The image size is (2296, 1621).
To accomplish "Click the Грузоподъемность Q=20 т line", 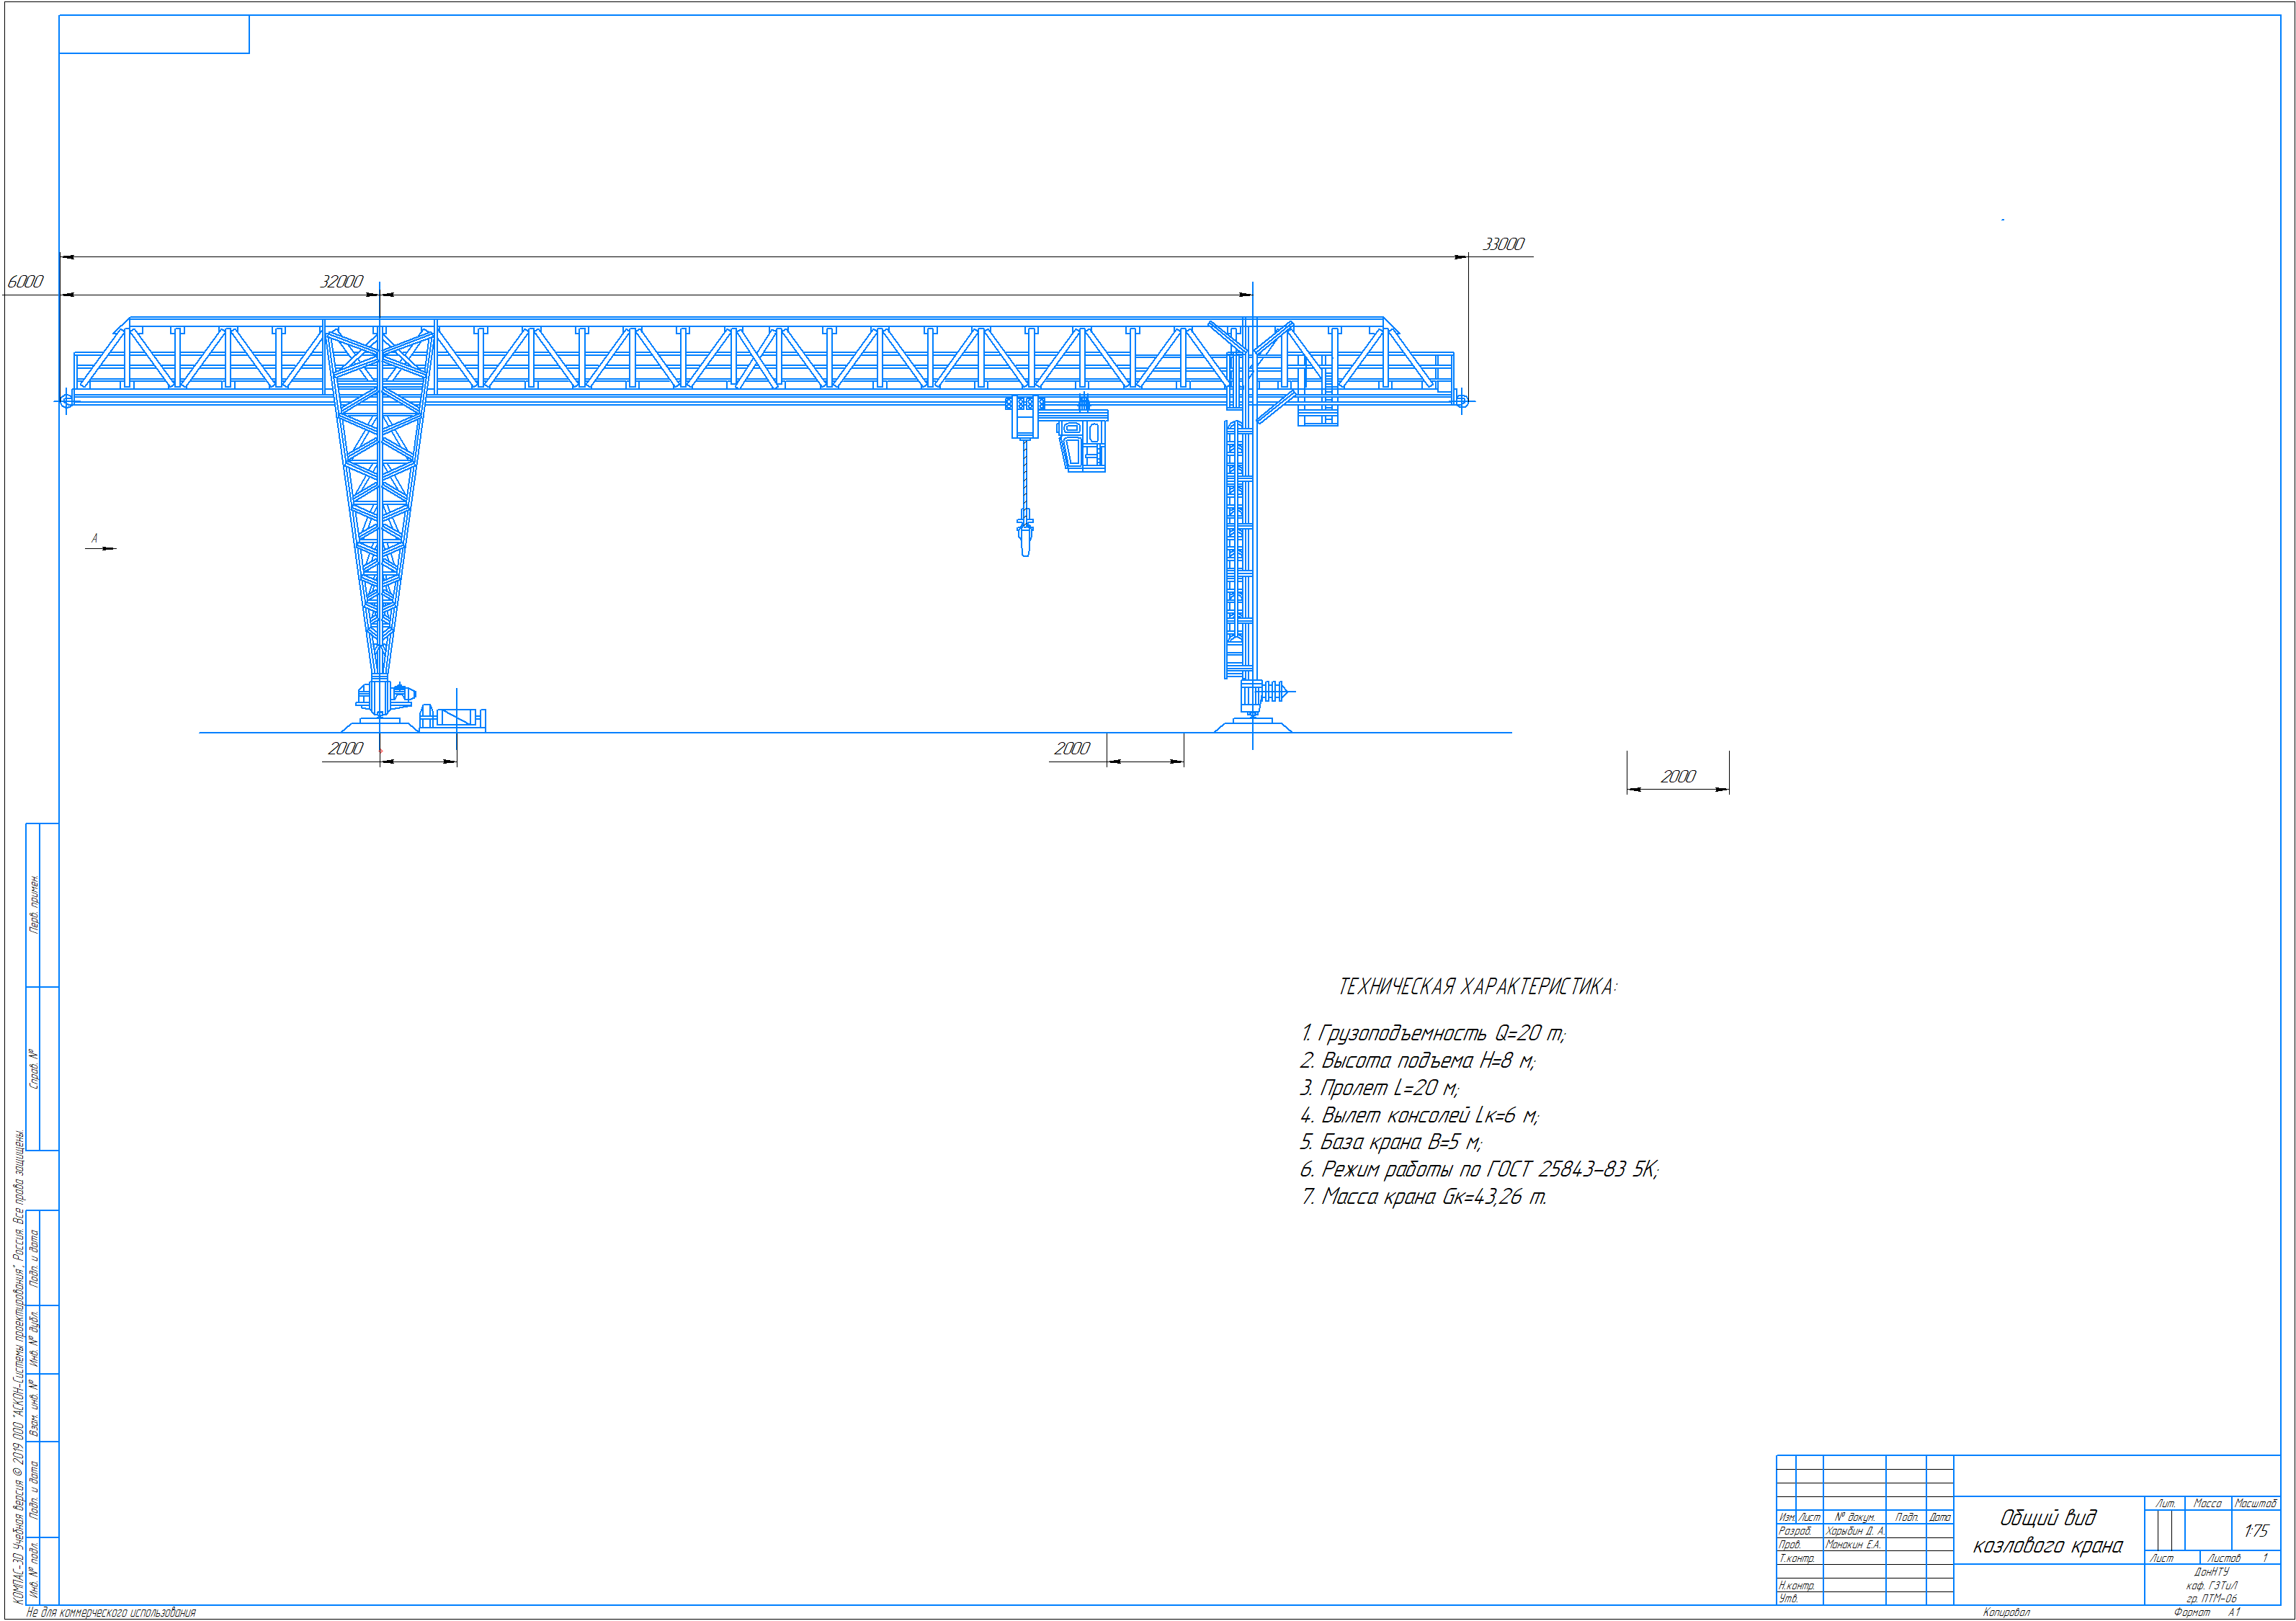I will [x=1432, y=1033].
